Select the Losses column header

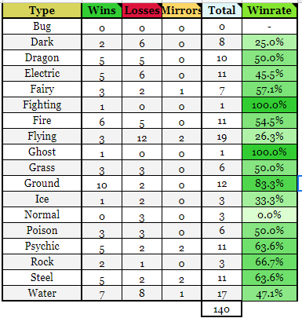point(142,10)
